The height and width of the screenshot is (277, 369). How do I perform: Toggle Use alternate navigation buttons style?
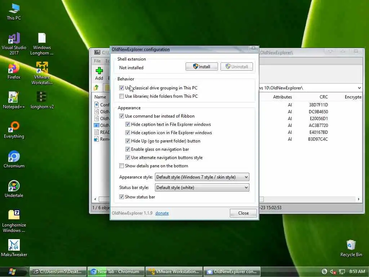click(x=128, y=158)
